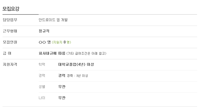
Task: Select the 경력 : 3년 이상 experience text
Action: pyautogui.click(x=78, y=76)
